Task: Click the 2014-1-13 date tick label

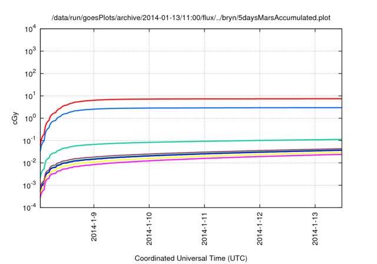Action: click(x=315, y=229)
